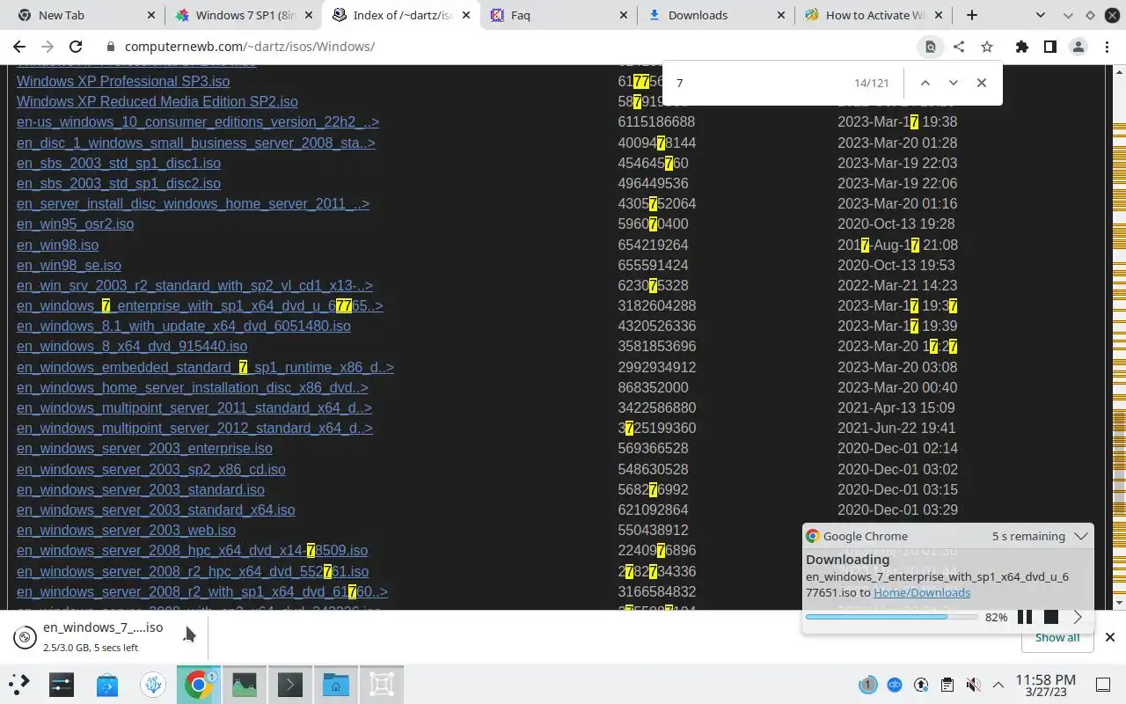Open System Settings from taskbar
The width and height of the screenshot is (1126, 704).
[62, 684]
